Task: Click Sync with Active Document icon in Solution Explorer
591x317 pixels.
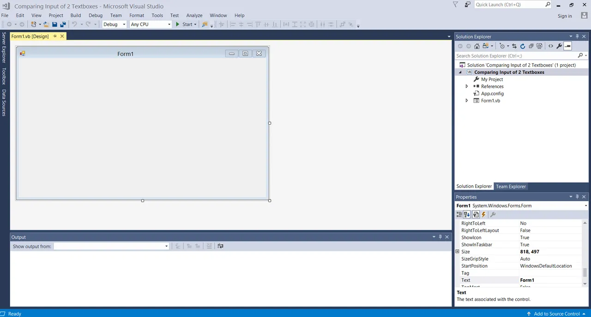Action: point(514,46)
